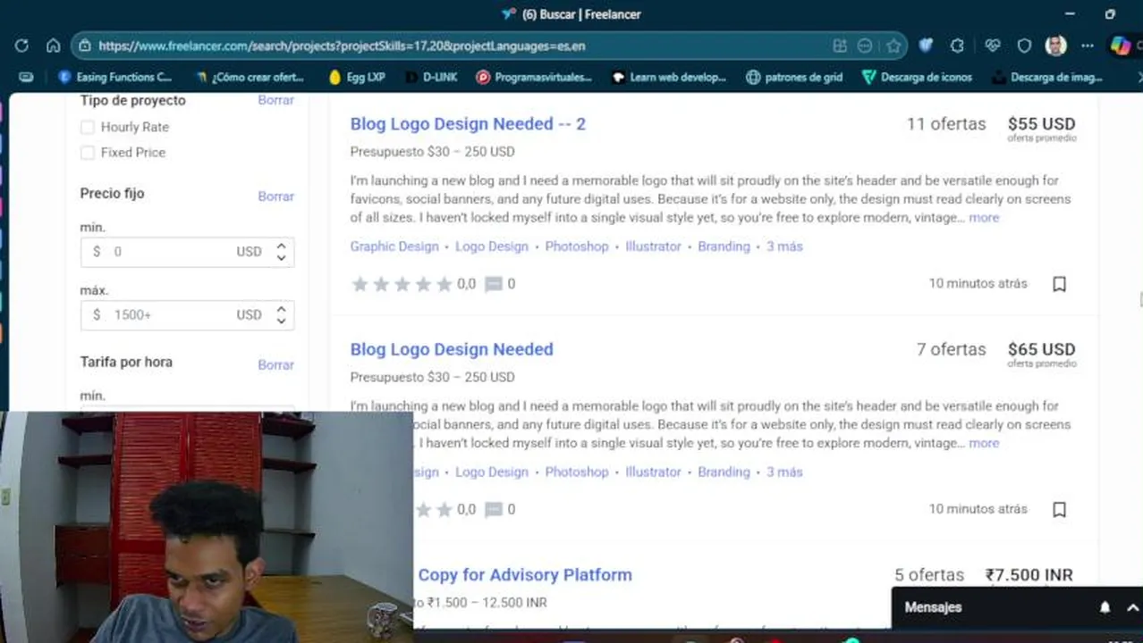The width and height of the screenshot is (1143, 643).
Task: Show '3 más' skills in 7 ofertas project
Action: coord(784,472)
